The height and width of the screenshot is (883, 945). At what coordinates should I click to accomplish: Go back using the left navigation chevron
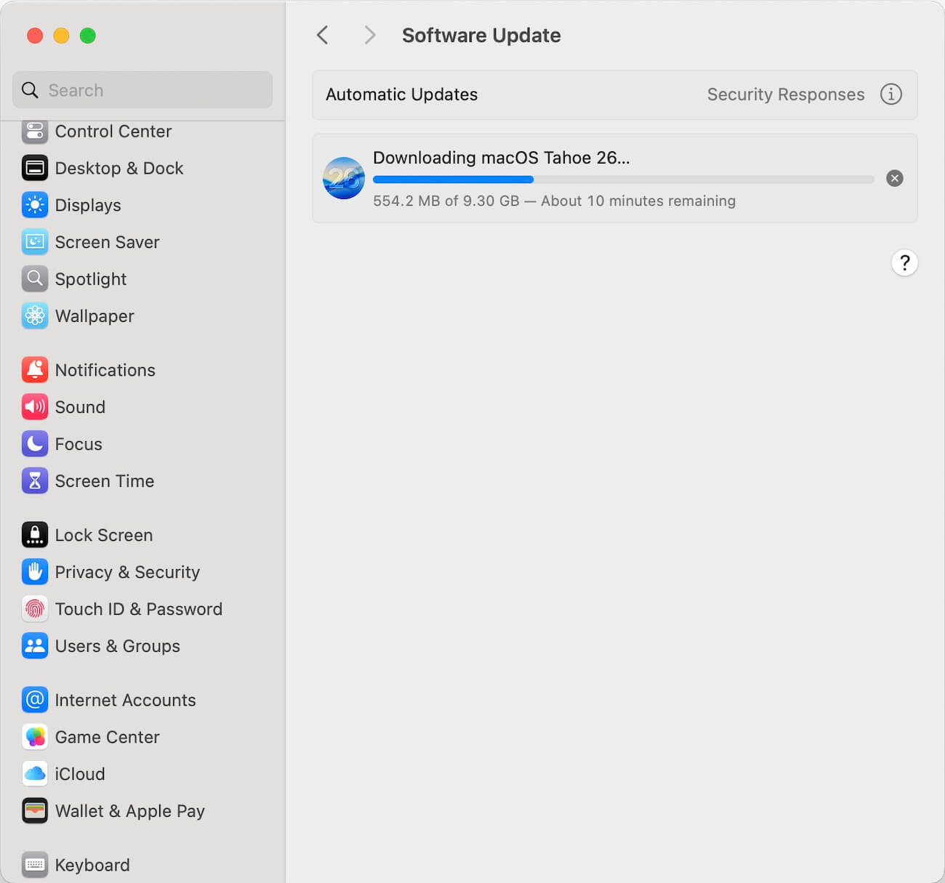[323, 35]
